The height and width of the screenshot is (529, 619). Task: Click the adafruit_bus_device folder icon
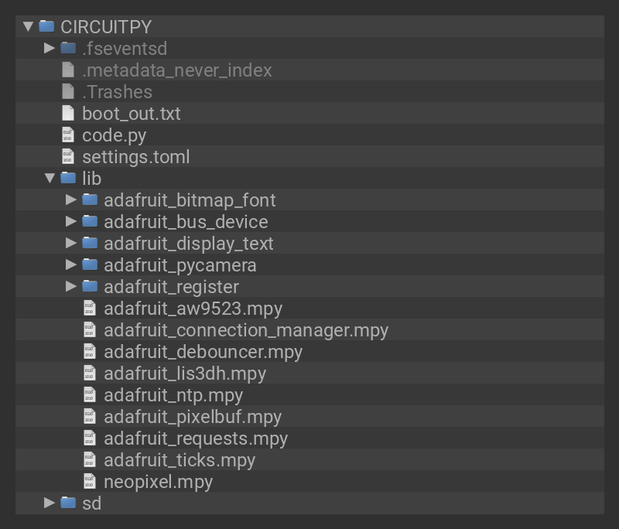pos(90,221)
